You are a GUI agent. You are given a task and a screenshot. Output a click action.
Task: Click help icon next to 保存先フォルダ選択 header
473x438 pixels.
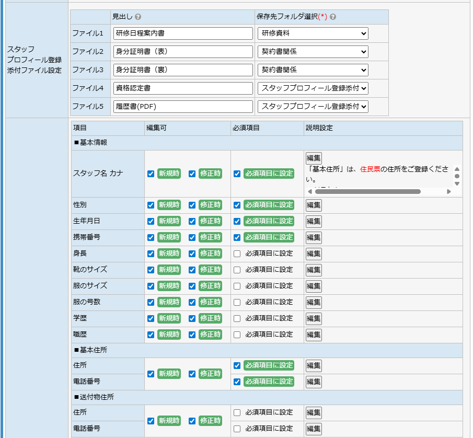(x=333, y=17)
